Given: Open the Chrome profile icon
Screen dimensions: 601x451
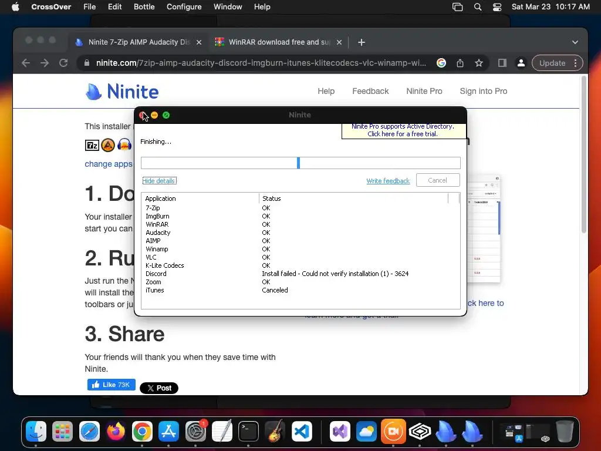Looking at the screenshot, I should pos(521,63).
